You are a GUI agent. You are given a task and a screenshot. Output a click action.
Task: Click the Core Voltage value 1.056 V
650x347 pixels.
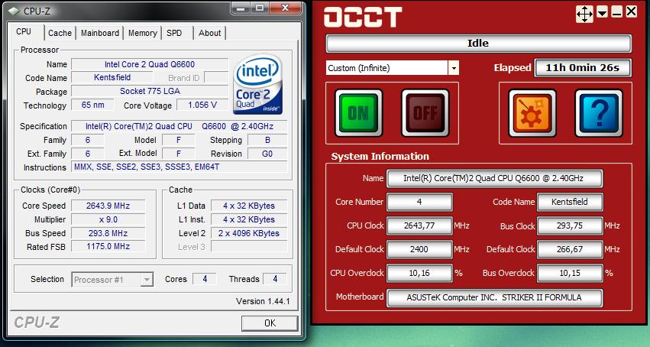(x=202, y=105)
